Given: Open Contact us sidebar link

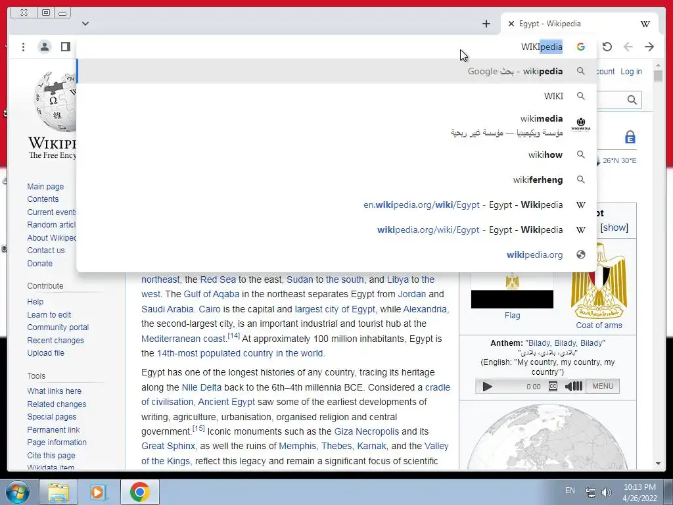Looking at the screenshot, I should [45, 251].
